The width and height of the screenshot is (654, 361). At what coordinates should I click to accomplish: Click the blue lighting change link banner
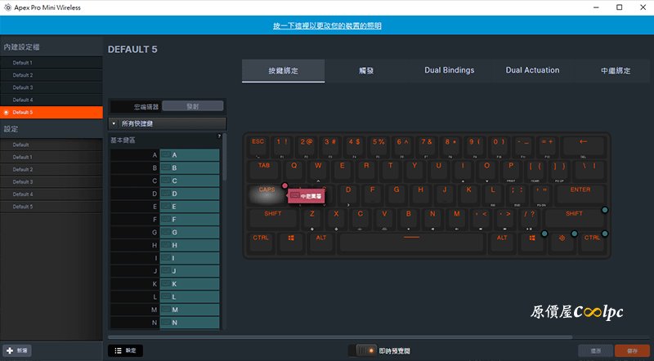click(x=327, y=26)
